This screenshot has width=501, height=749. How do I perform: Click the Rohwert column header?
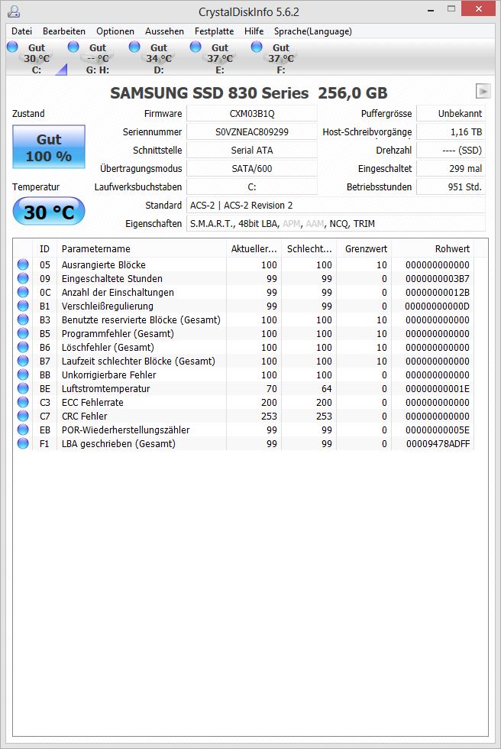(433, 249)
